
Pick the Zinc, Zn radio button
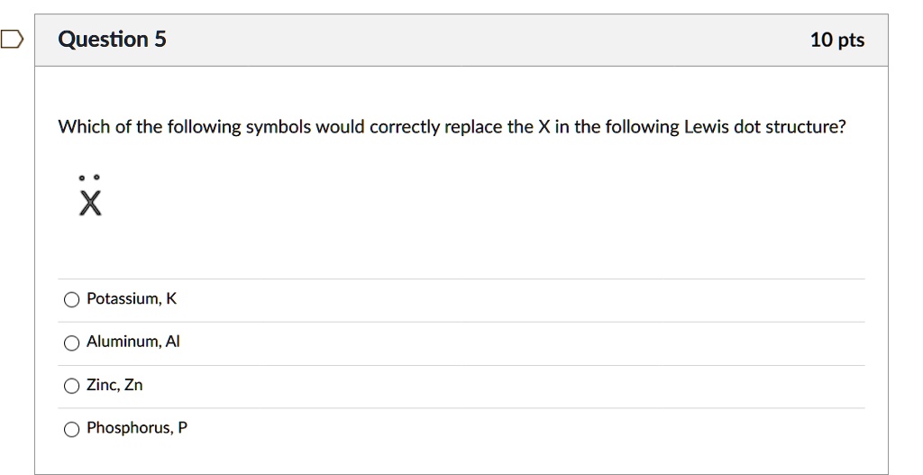click(71, 387)
